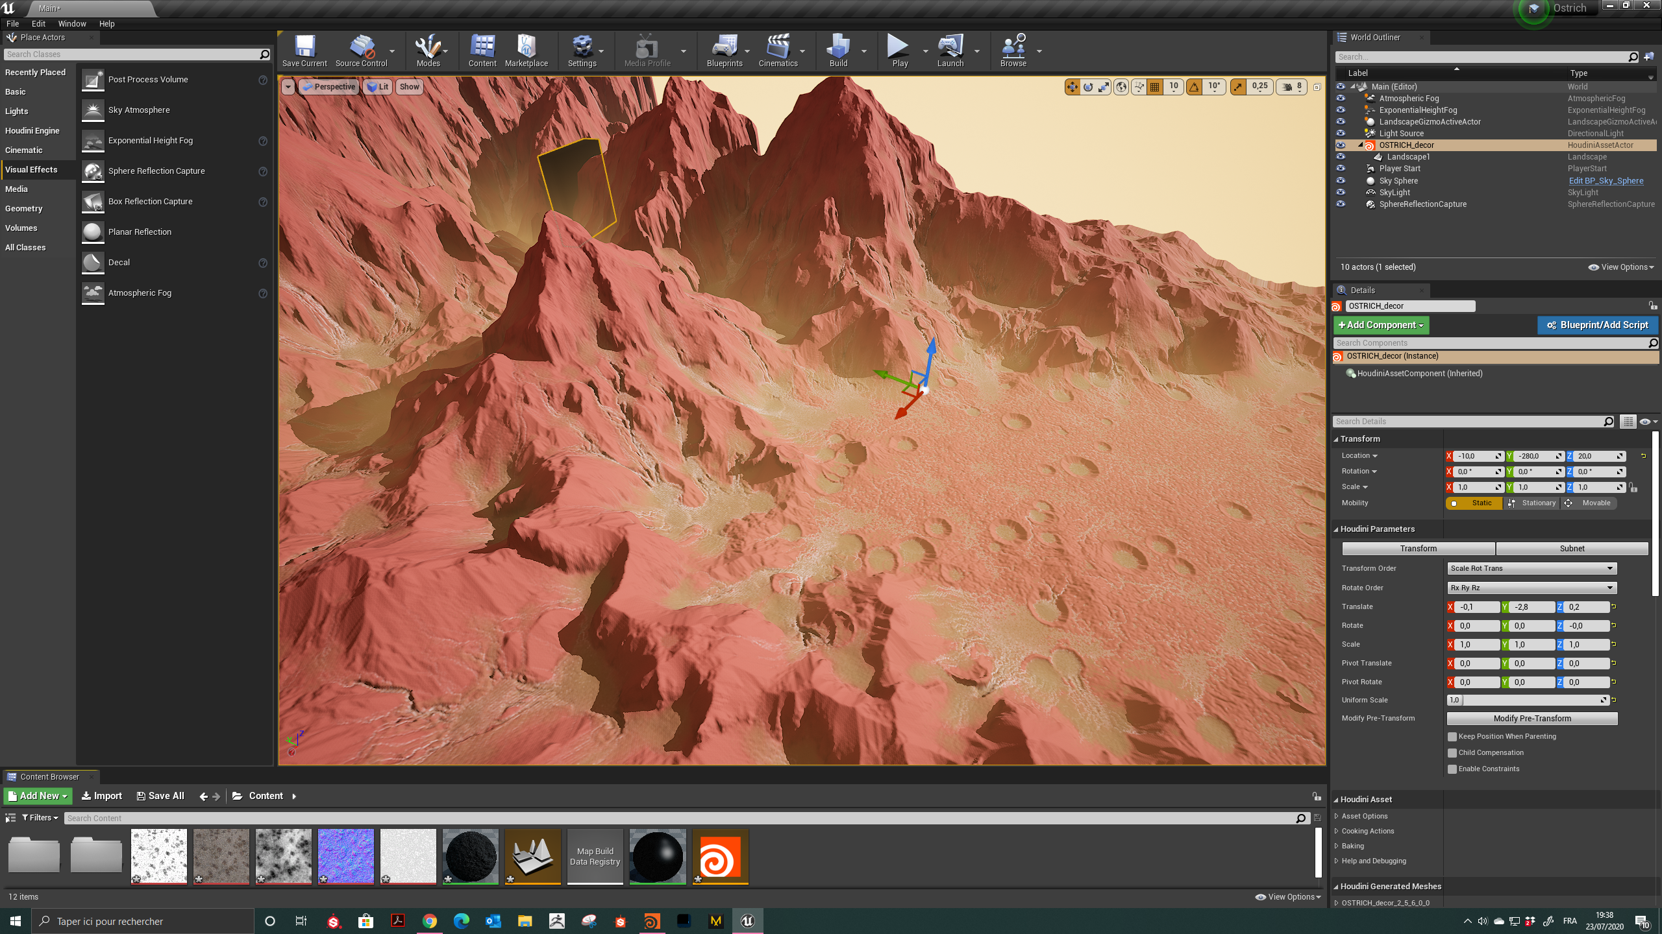The width and height of the screenshot is (1662, 934).
Task: Click the Save Current toolbar icon
Action: pos(304,51)
